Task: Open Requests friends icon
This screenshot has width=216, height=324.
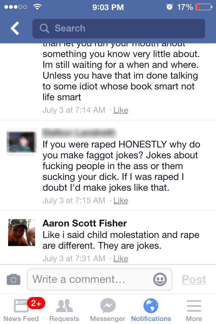Action: click(x=64, y=306)
